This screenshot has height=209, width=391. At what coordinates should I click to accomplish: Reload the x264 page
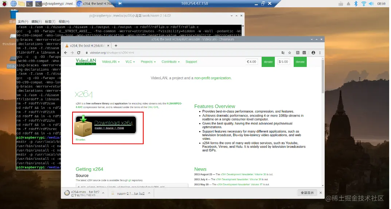click(79, 52)
